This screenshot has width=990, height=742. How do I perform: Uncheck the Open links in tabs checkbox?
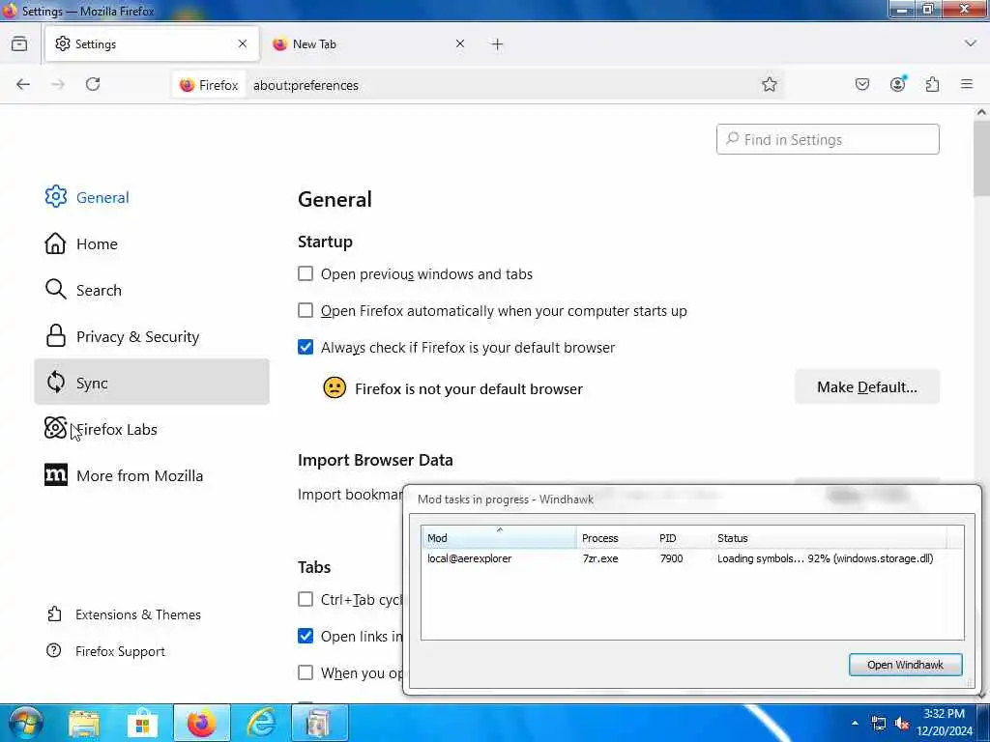306,636
